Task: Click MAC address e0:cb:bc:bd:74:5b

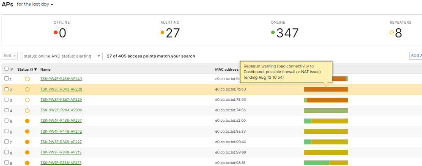Action: coord(230,110)
